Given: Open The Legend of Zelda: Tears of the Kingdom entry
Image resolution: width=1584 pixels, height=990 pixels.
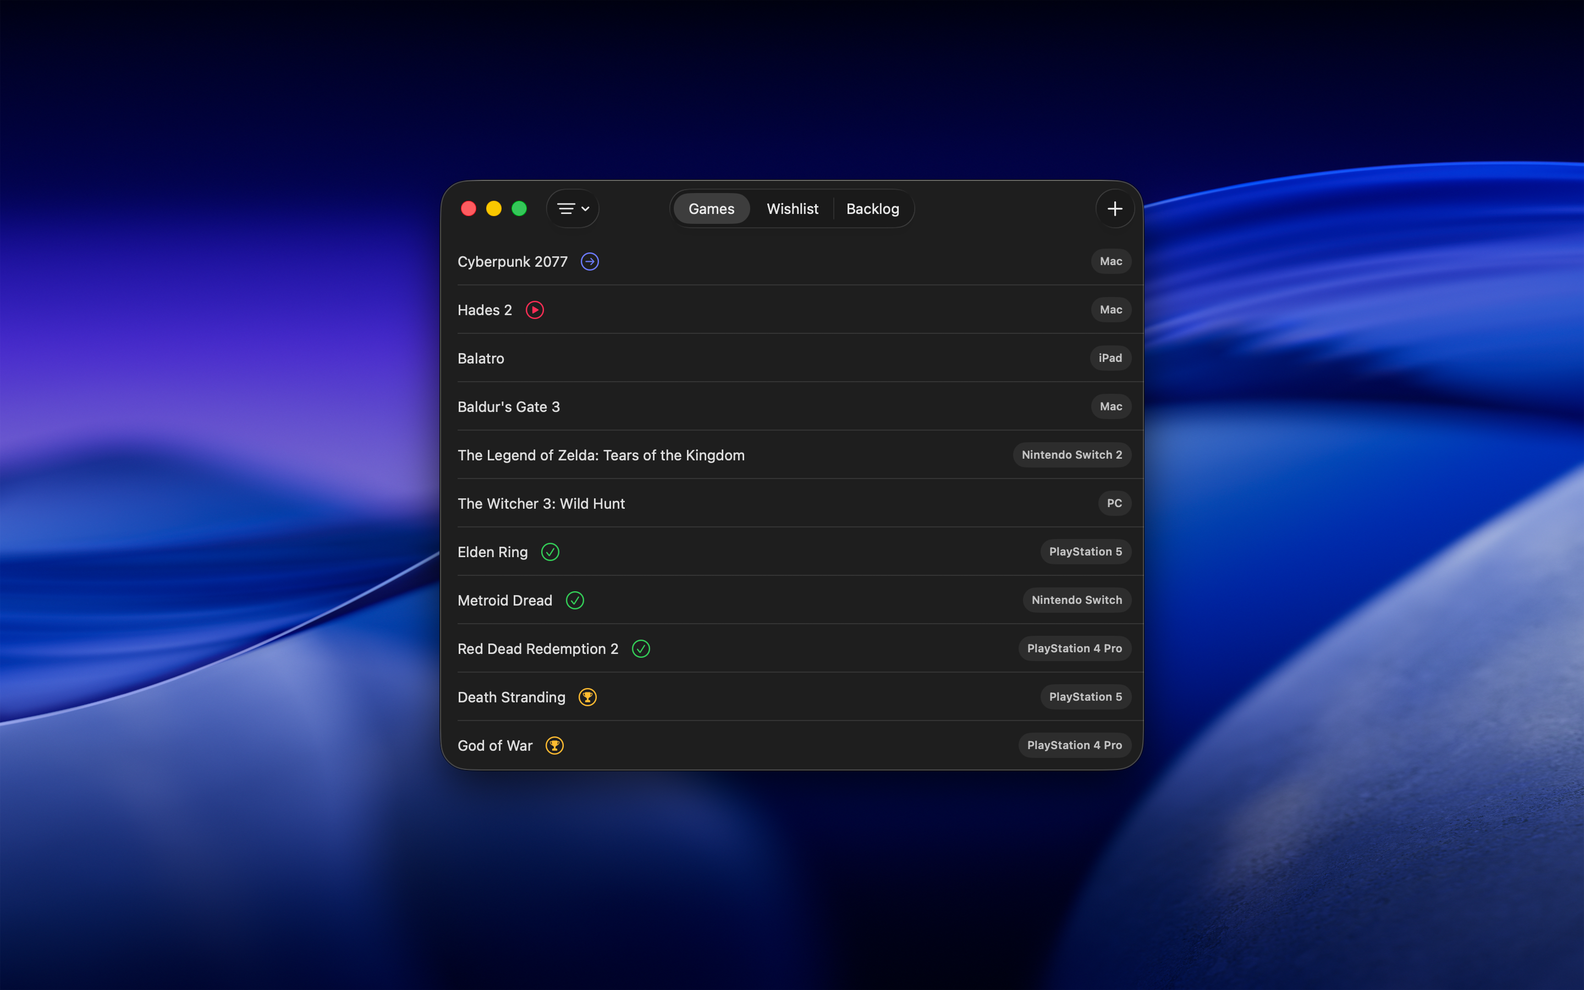Looking at the screenshot, I should point(600,455).
